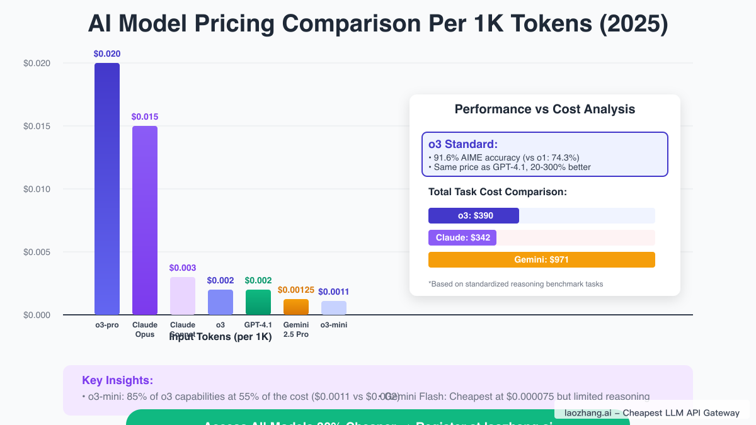Select the Claude Opus purple bar
This screenshot has height=425, width=756.
point(145,220)
